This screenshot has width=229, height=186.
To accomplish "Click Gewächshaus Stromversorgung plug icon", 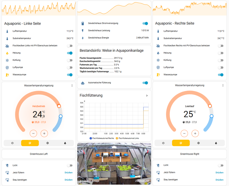I will tap(83, 23).
